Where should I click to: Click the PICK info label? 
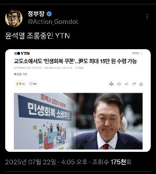(x=137, y=53)
